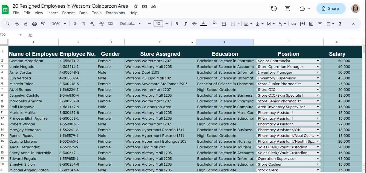
Task: Expand the font family dropdown
Action: pyautogui.click(x=130, y=24)
